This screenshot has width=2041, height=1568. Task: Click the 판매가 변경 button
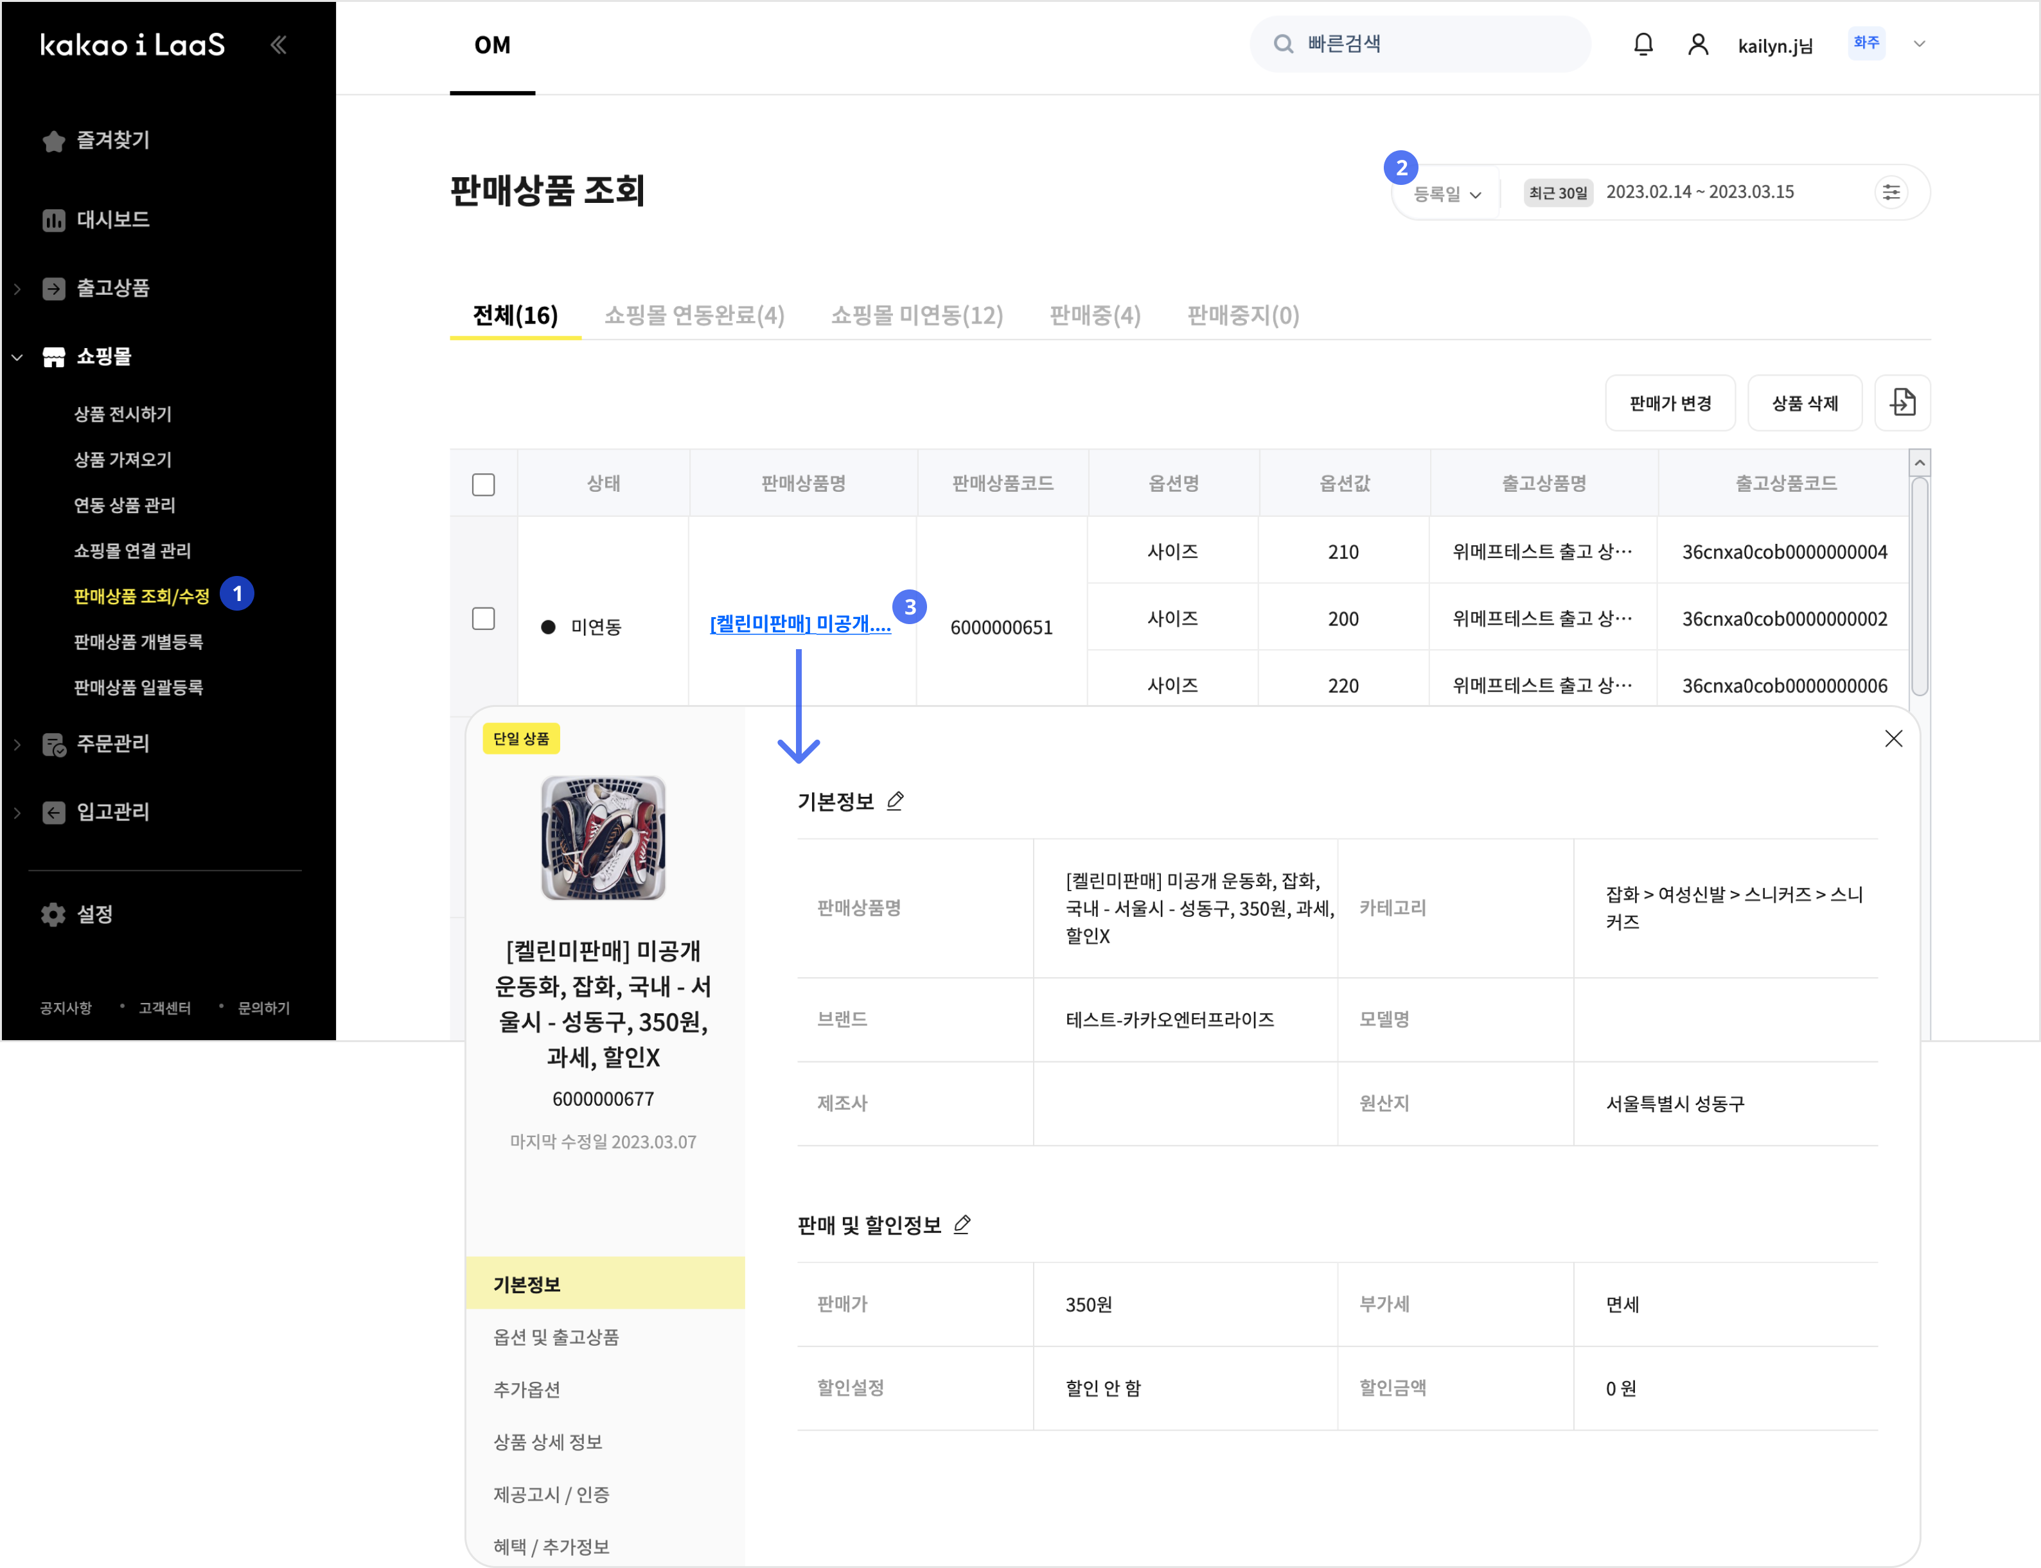click(1670, 403)
